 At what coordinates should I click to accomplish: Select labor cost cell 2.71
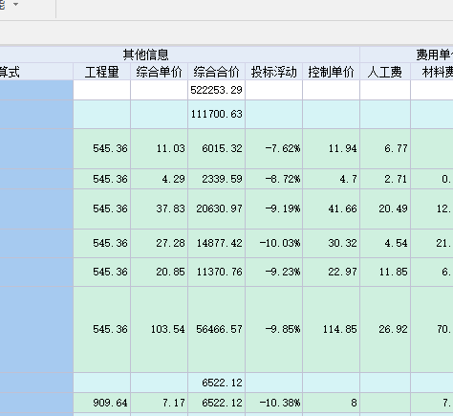[385, 179]
